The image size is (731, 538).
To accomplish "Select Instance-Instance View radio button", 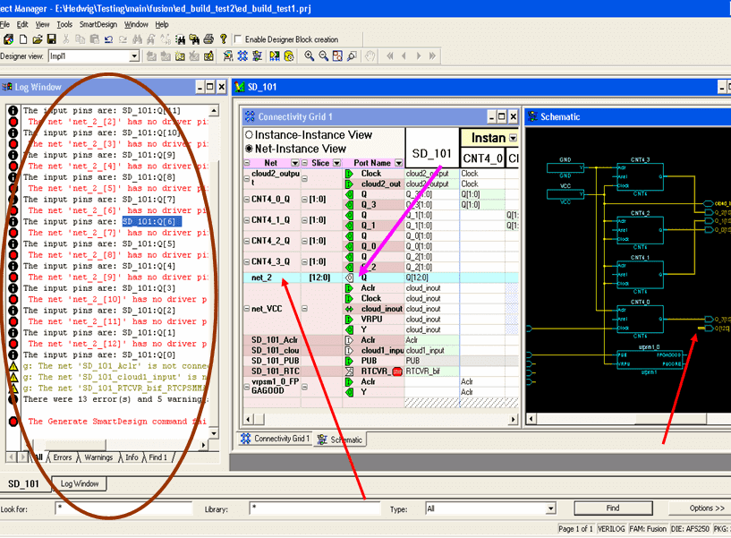I will coord(249,135).
